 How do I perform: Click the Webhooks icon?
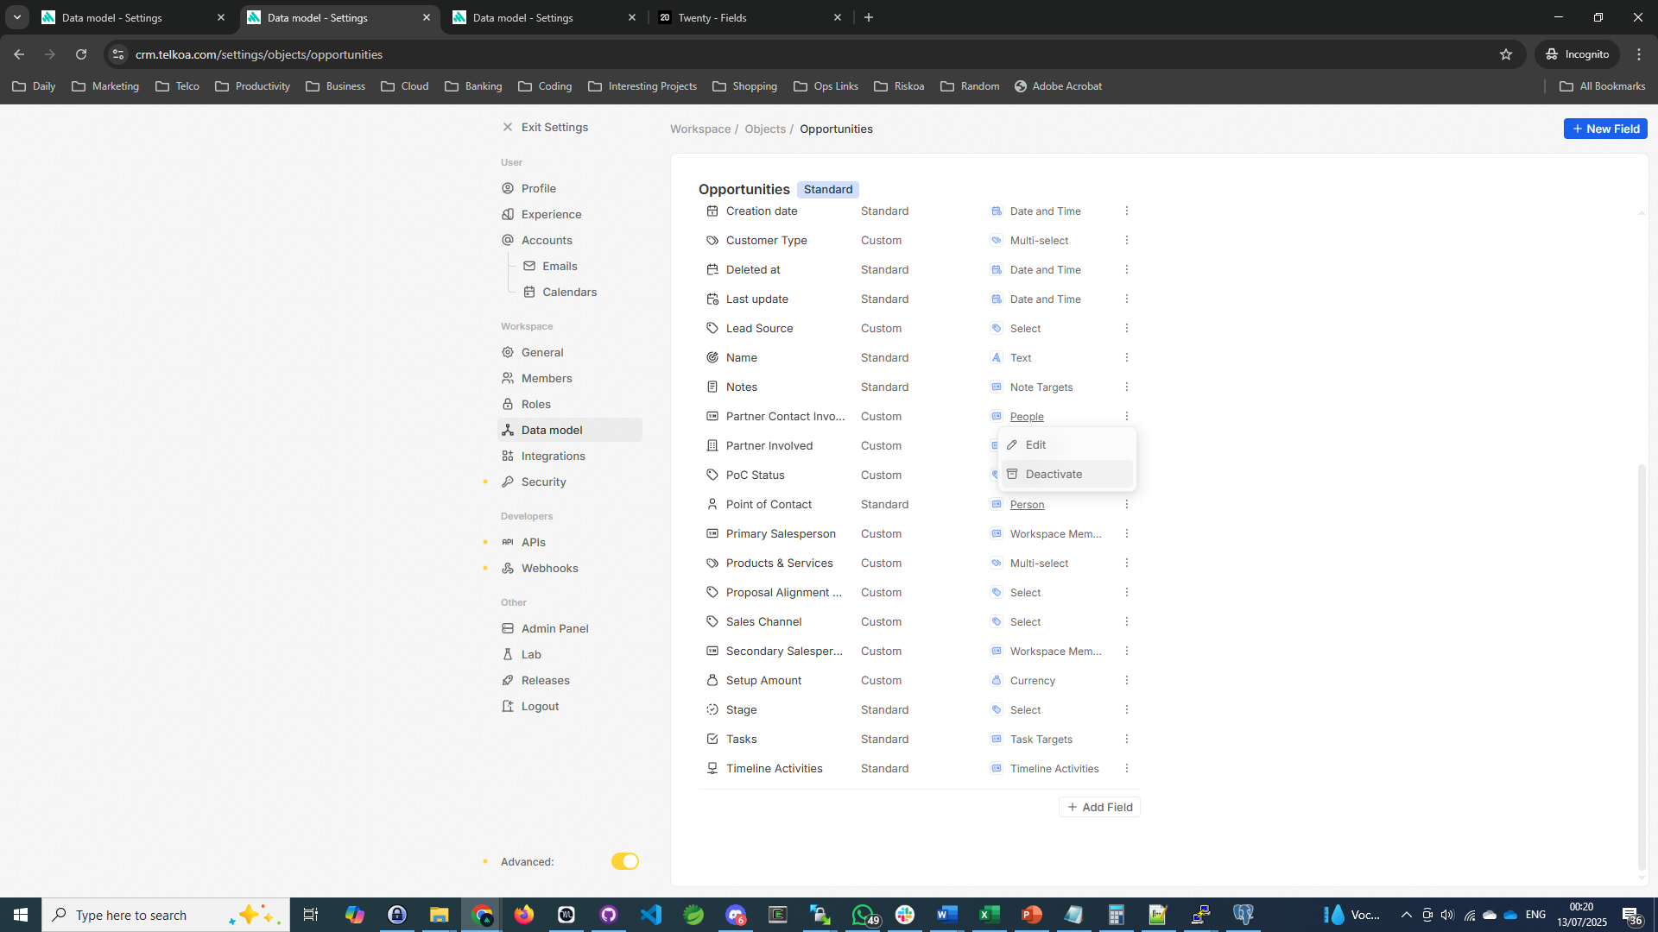pyautogui.click(x=508, y=568)
